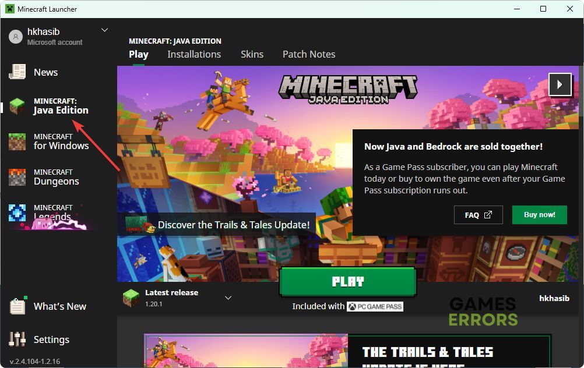Open Minecraft for Windows dirt block icon

tap(17, 141)
